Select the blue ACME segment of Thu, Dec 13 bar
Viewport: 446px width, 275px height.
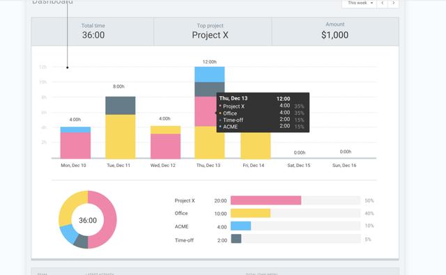tap(210, 74)
